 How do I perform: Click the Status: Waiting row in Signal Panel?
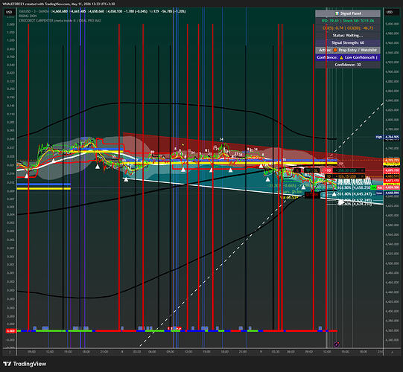[348, 36]
